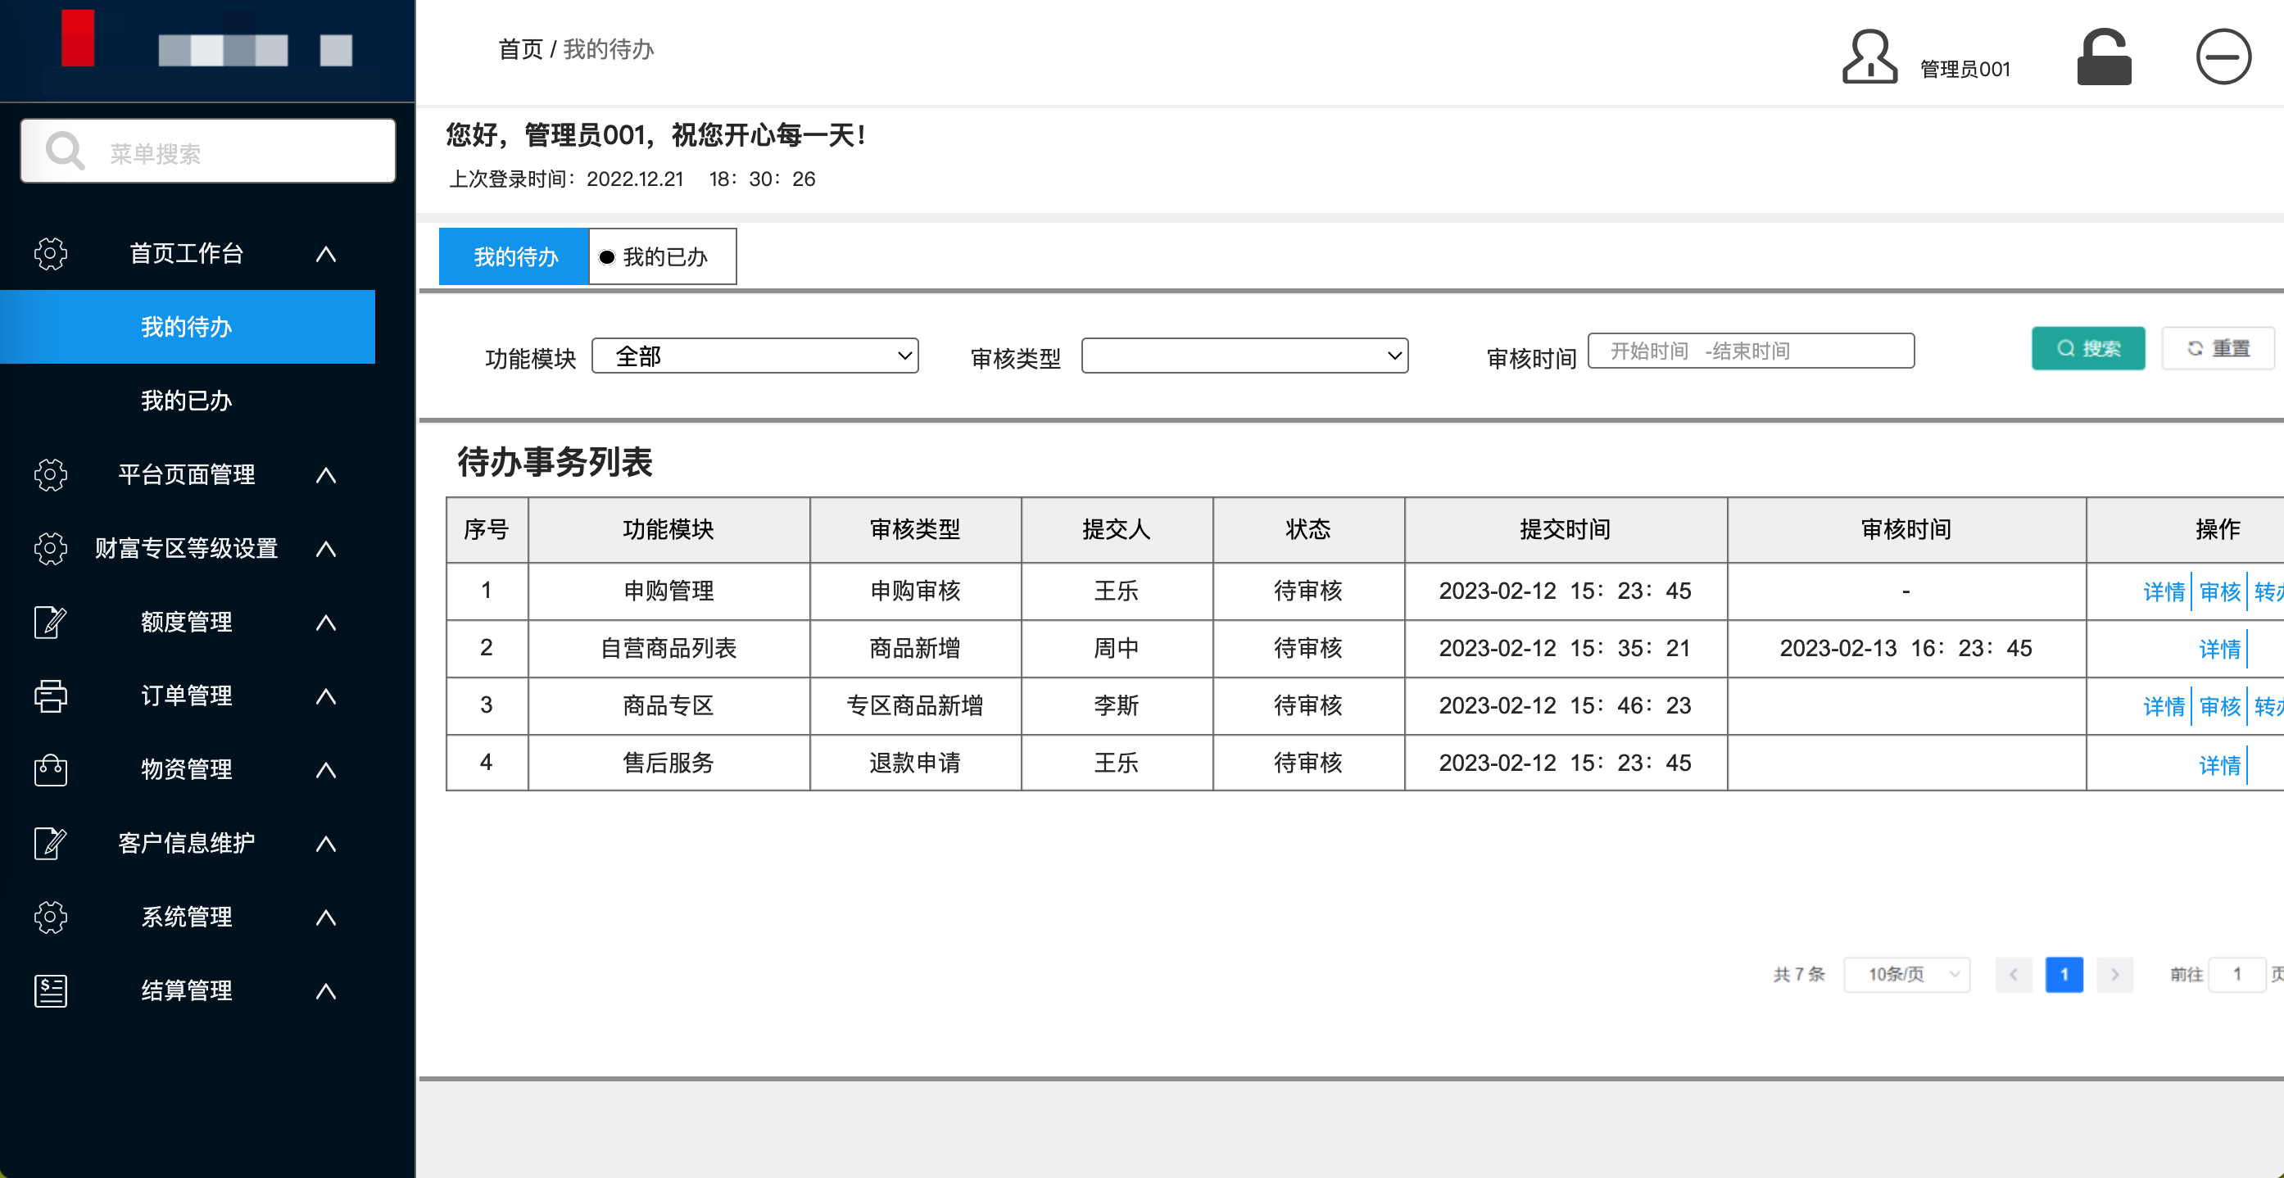Open the 结算管理 sidebar menu
This screenshot has width=2284, height=1178.
tap(187, 990)
